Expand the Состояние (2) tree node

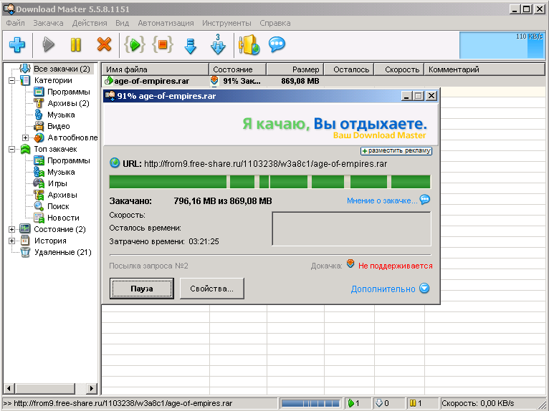click(x=12, y=229)
